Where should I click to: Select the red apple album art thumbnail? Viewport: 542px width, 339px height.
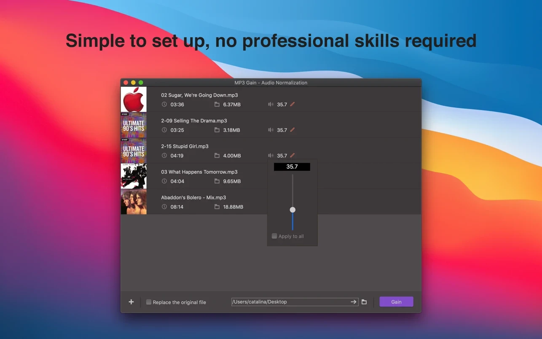(x=134, y=100)
